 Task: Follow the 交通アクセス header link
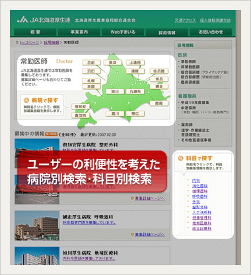[185, 20]
